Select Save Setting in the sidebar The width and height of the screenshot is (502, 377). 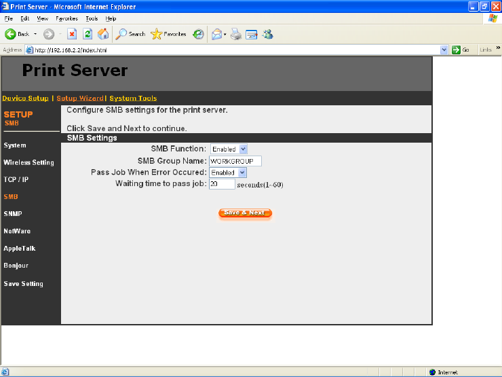click(23, 284)
